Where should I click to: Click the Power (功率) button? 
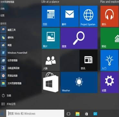click(6, 96)
